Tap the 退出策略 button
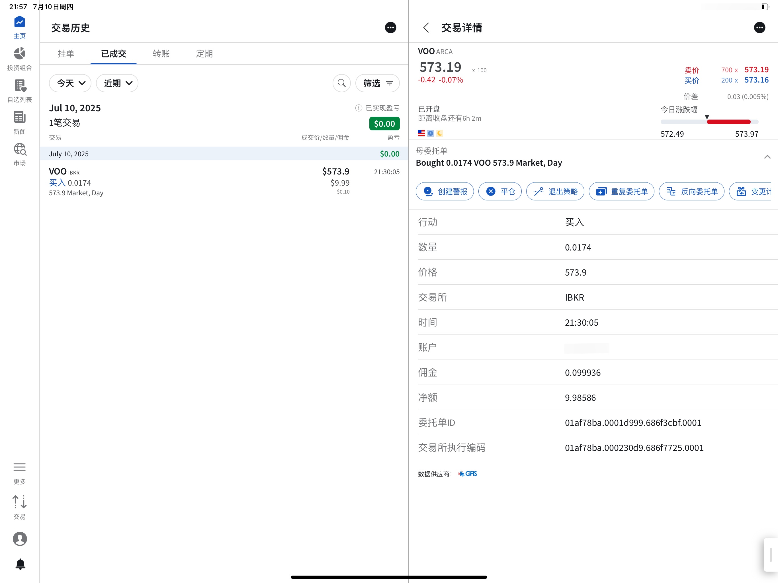The width and height of the screenshot is (778, 583). [x=555, y=191]
